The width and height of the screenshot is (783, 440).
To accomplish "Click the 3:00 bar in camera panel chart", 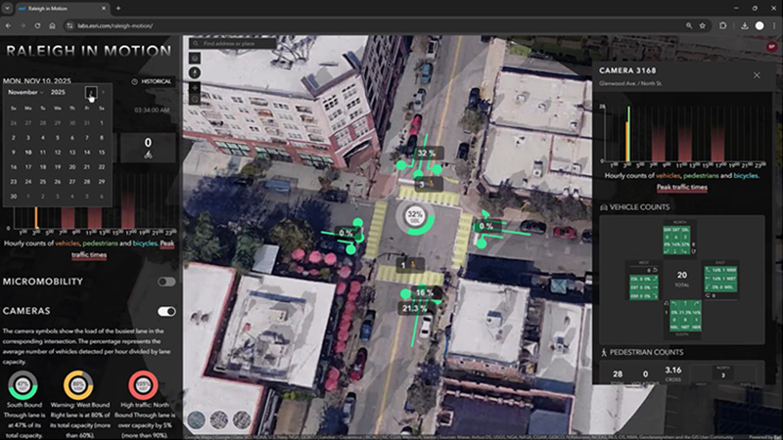I will 627,142.
